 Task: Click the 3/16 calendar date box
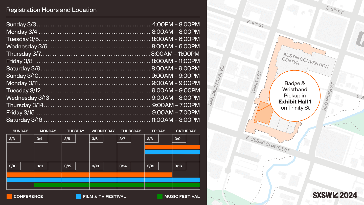[x=179, y=166]
